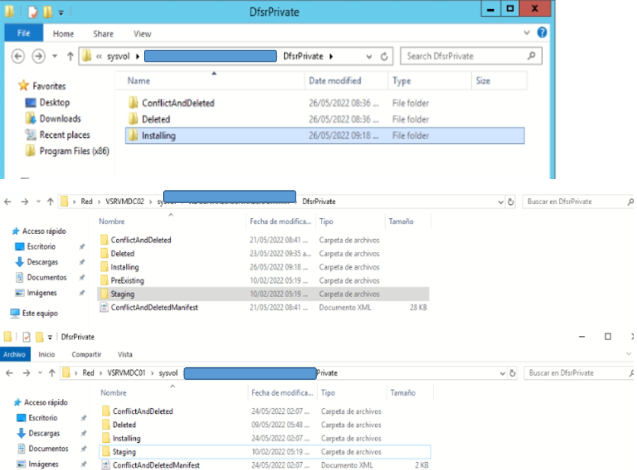This screenshot has height=470, width=637.
Task: Select Installing folder in top window
Action: [325, 136]
